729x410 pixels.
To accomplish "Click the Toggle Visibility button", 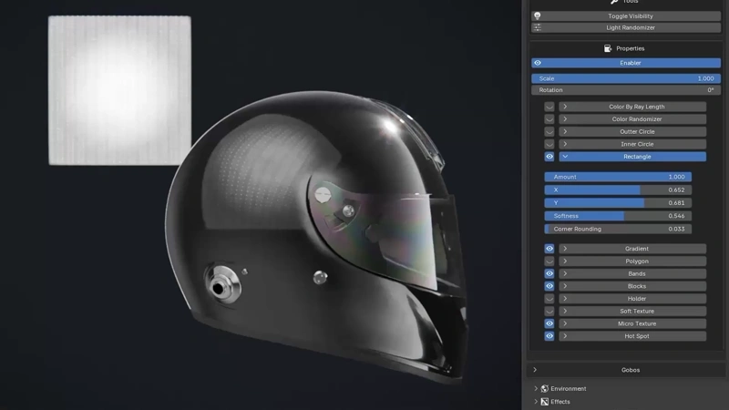I will 626,15.
